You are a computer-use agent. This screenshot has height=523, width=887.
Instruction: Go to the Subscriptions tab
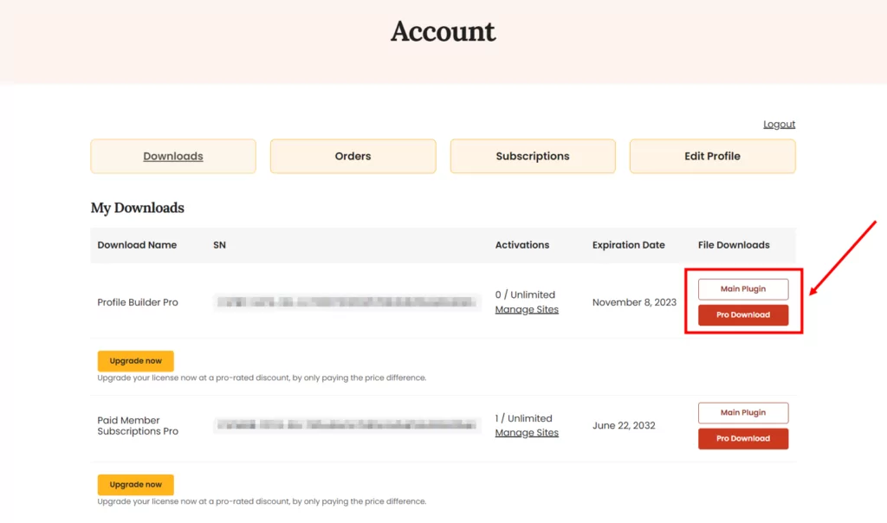click(533, 157)
